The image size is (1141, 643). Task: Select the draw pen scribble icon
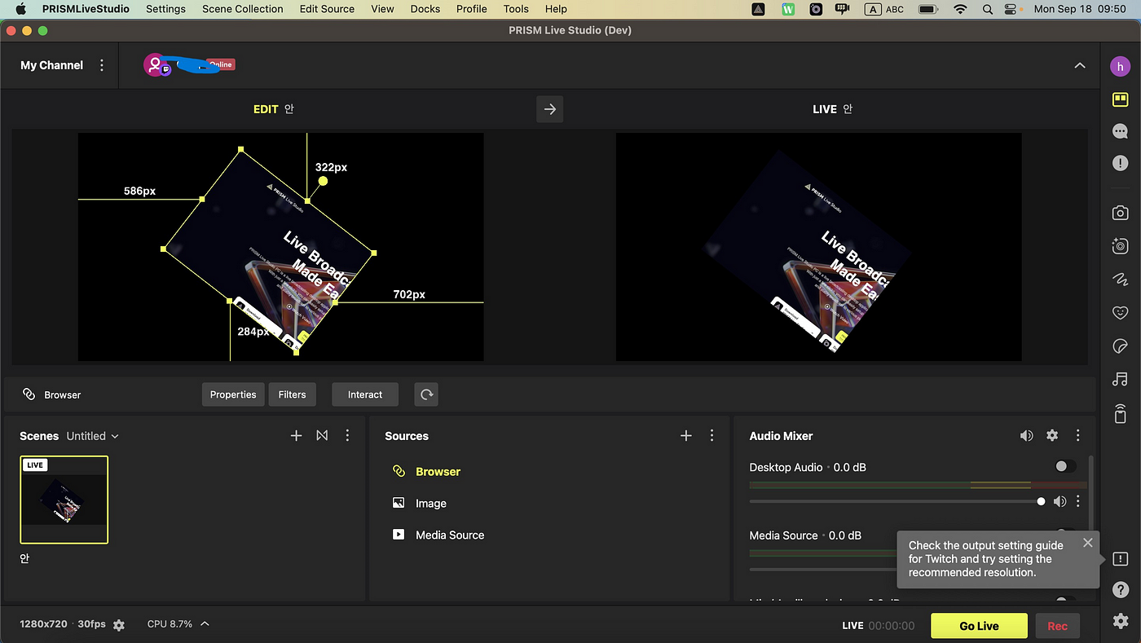[1120, 279]
